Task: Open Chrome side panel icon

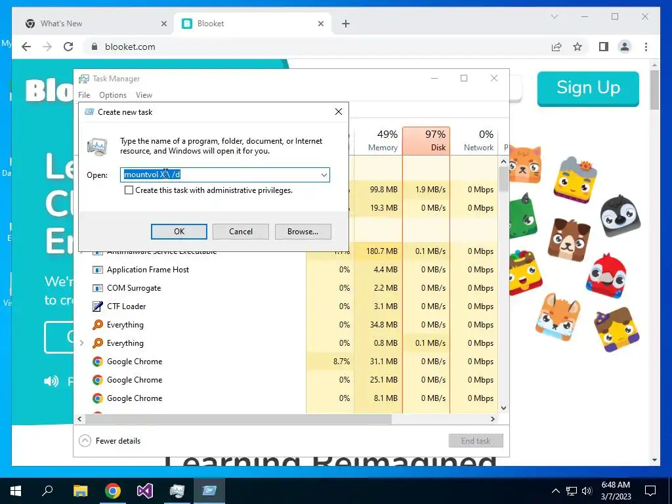Action: coord(604,47)
